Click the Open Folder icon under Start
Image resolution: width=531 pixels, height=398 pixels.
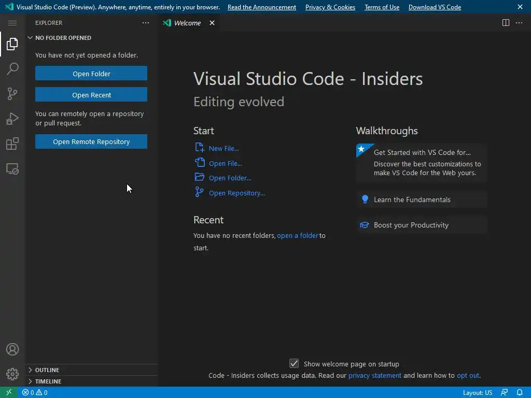coord(200,177)
